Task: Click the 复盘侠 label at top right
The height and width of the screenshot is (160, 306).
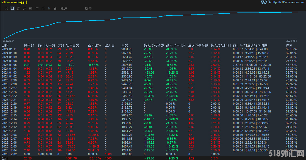Action: [266, 2]
